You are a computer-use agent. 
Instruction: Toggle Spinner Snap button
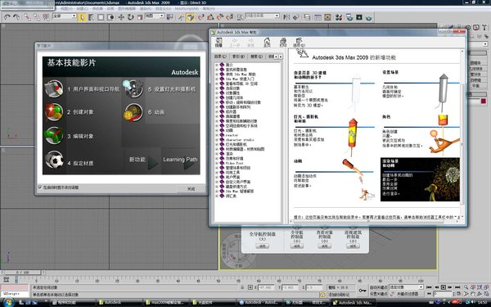230,17
